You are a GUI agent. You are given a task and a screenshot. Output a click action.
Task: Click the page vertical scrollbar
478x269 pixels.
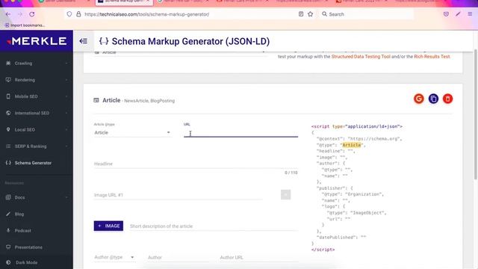coord(476,114)
